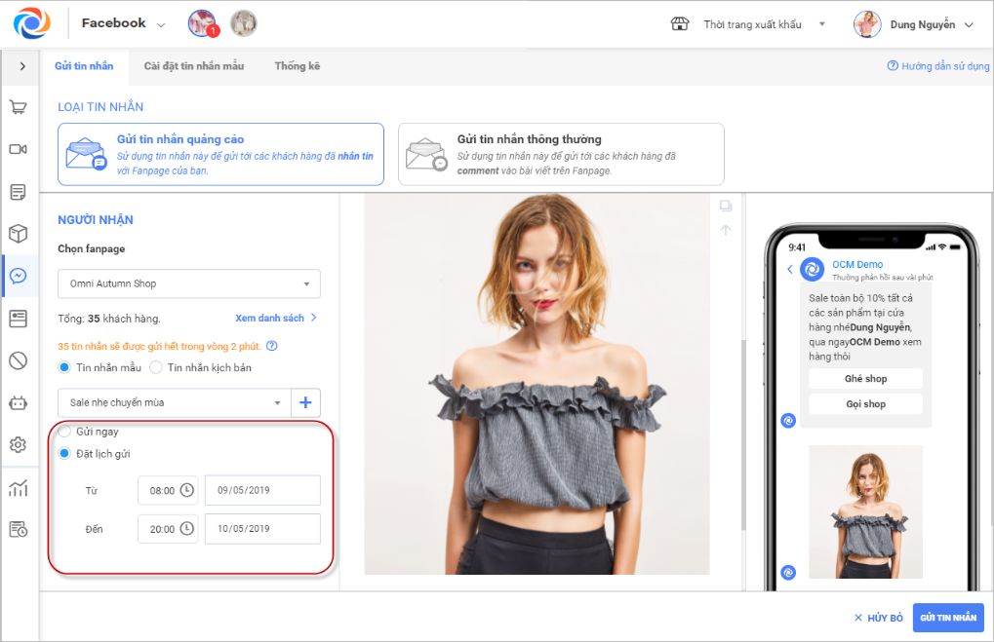This screenshot has height=642, width=994.
Task: Click the model photo in phone preview
Action: [x=865, y=511]
